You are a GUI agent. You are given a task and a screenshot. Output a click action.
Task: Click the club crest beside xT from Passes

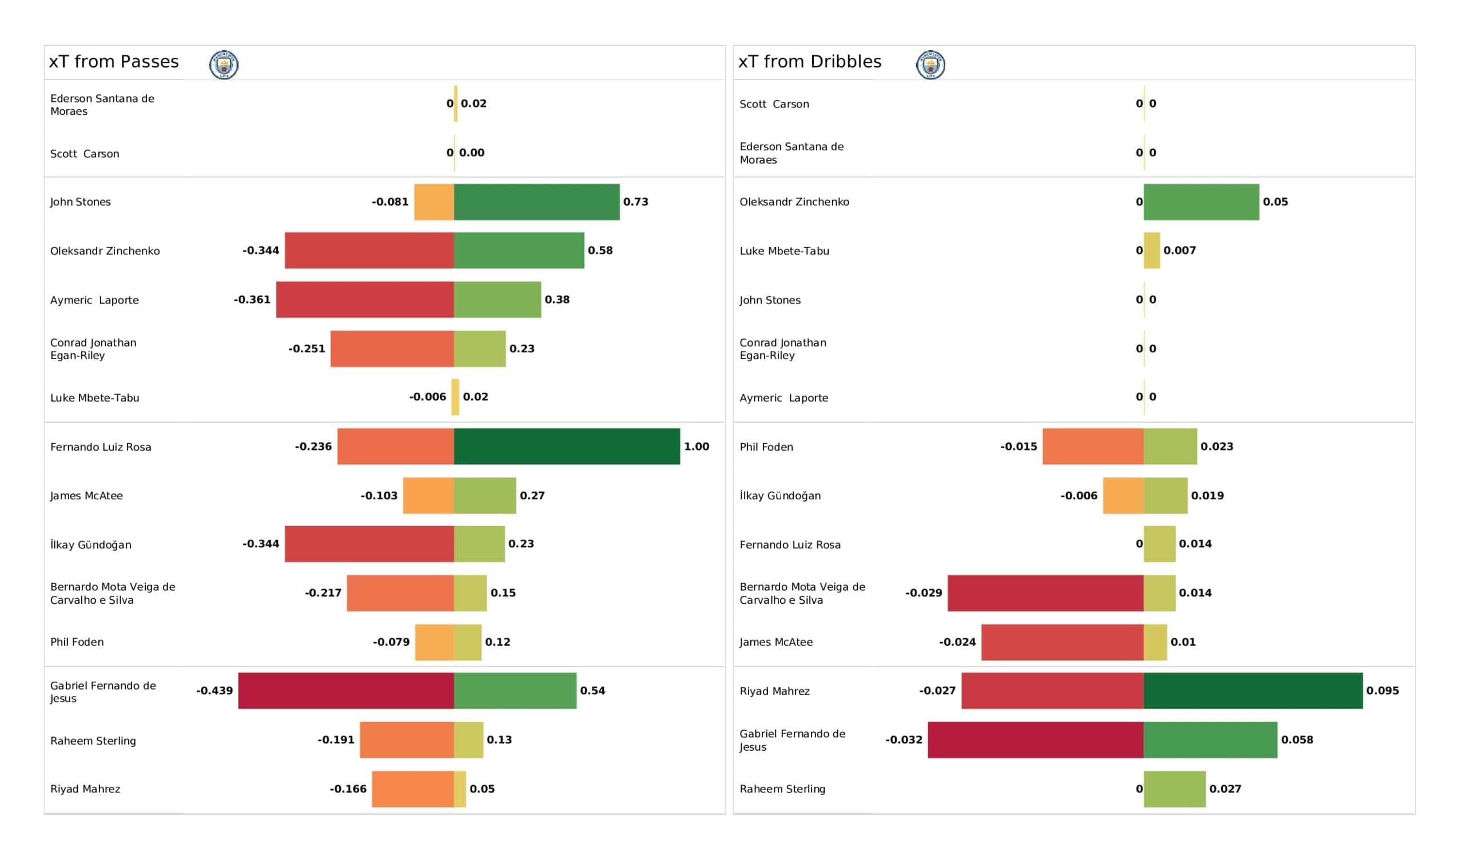coord(224,65)
